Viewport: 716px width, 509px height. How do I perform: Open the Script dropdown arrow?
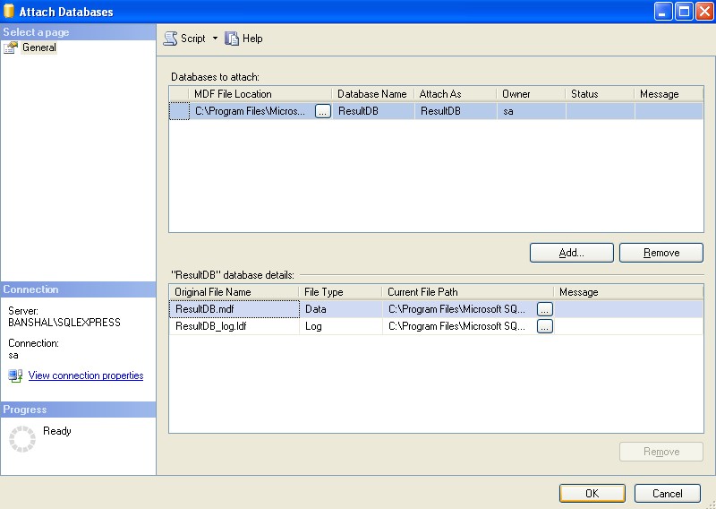click(x=215, y=39)
